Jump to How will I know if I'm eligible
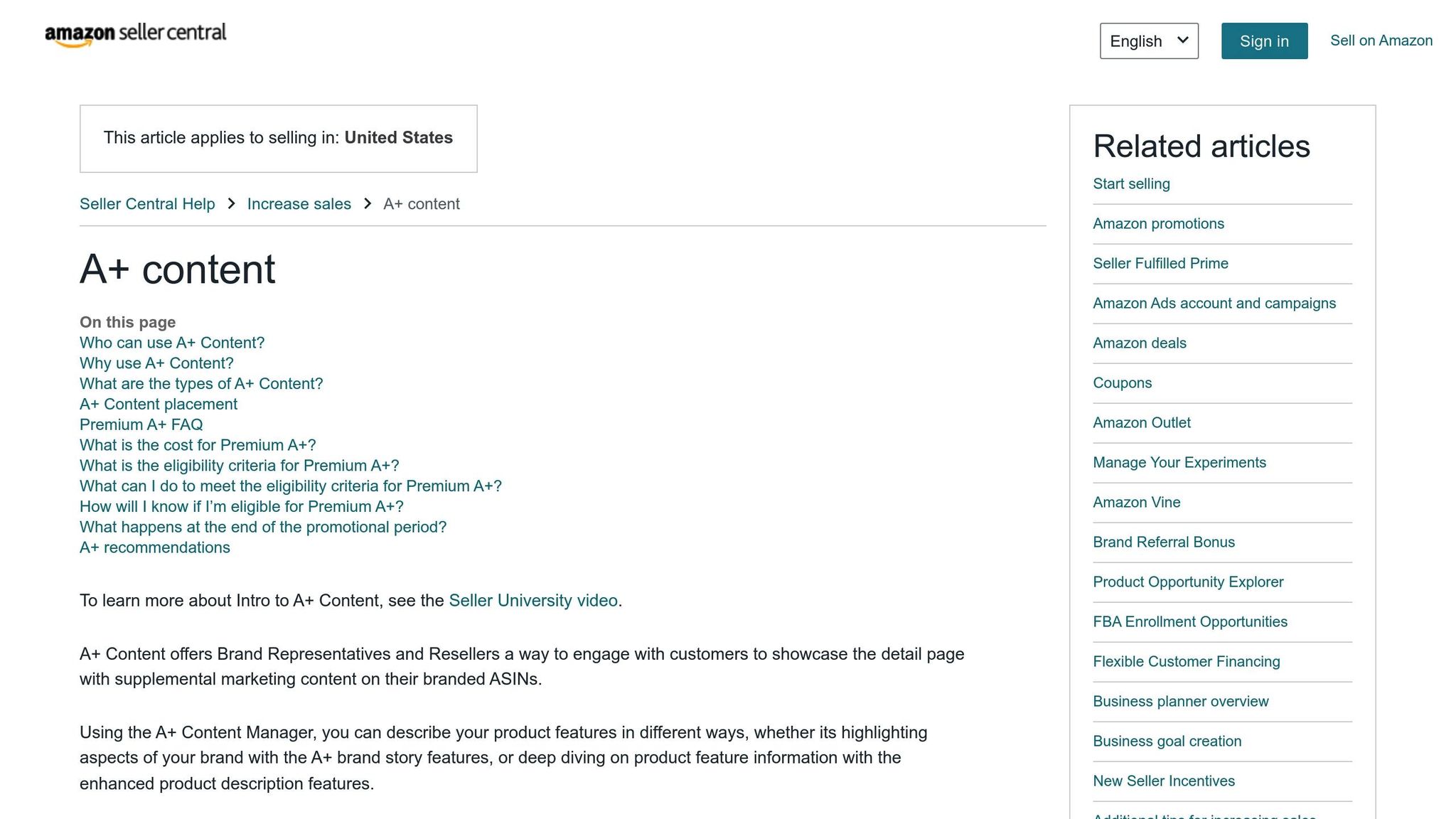Viewport: 1456px width, 819px height. point(242,507)
